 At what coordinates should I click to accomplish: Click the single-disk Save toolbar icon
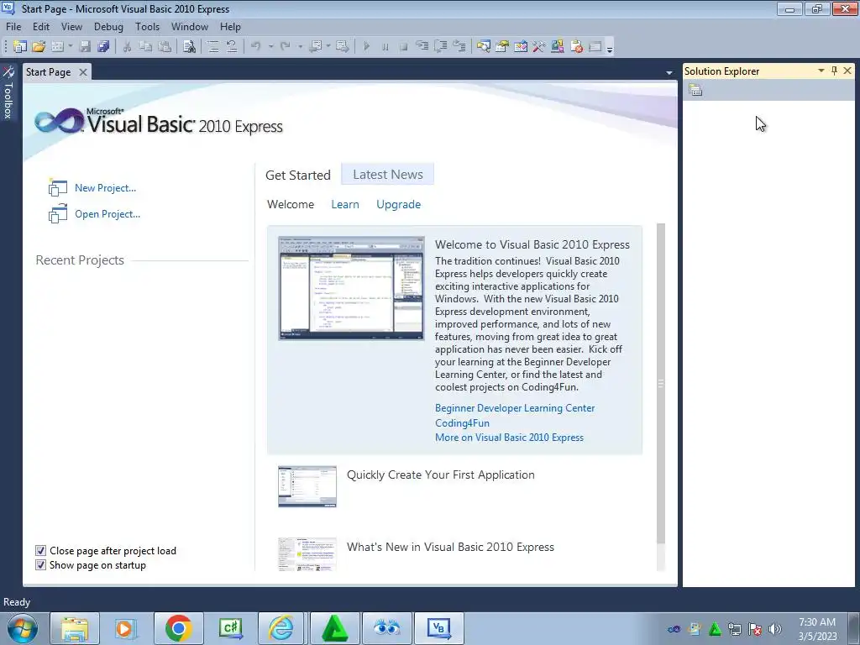tap(85, 47)
